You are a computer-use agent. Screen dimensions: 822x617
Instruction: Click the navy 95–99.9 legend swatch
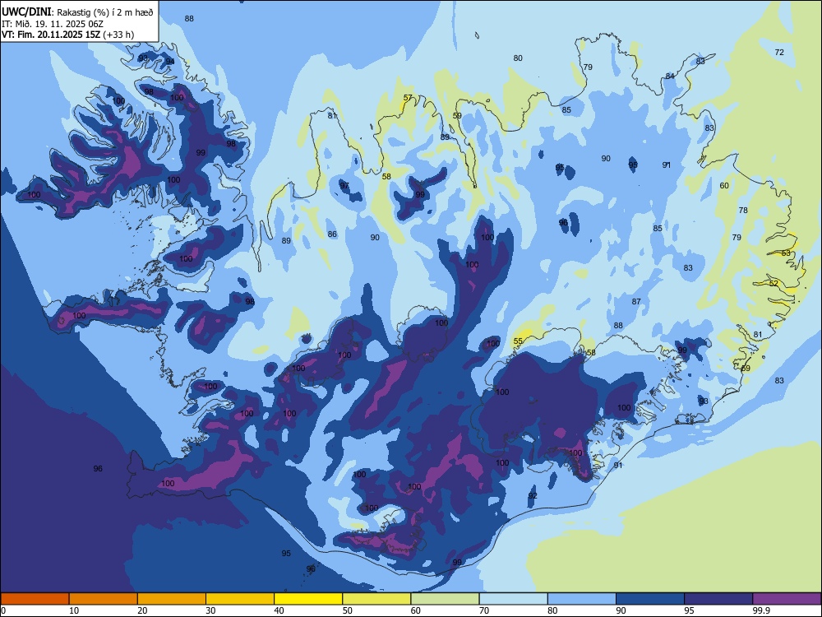tap(718, 599)
